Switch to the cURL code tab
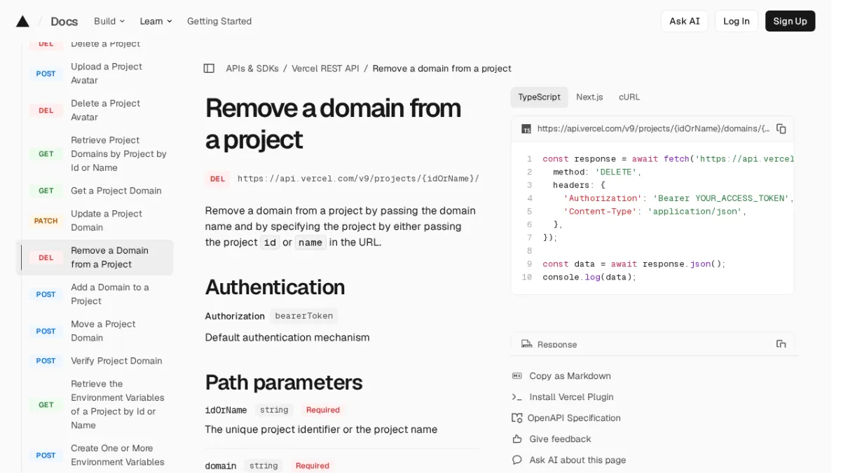 (x=629, y=97)
